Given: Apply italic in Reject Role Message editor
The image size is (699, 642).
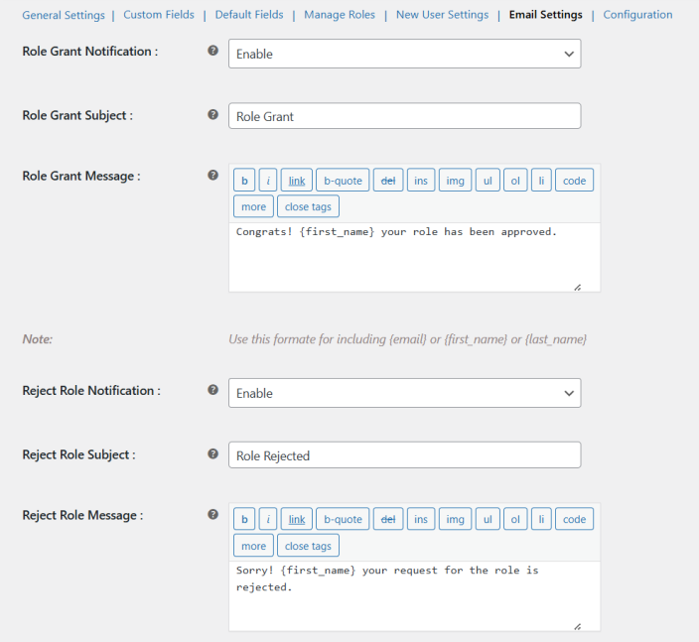Looking at the screenshot, I should click(x=268, y=519).
